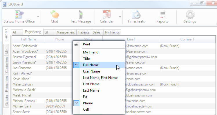Select Jason Plasencia in the list

(24, 62)
